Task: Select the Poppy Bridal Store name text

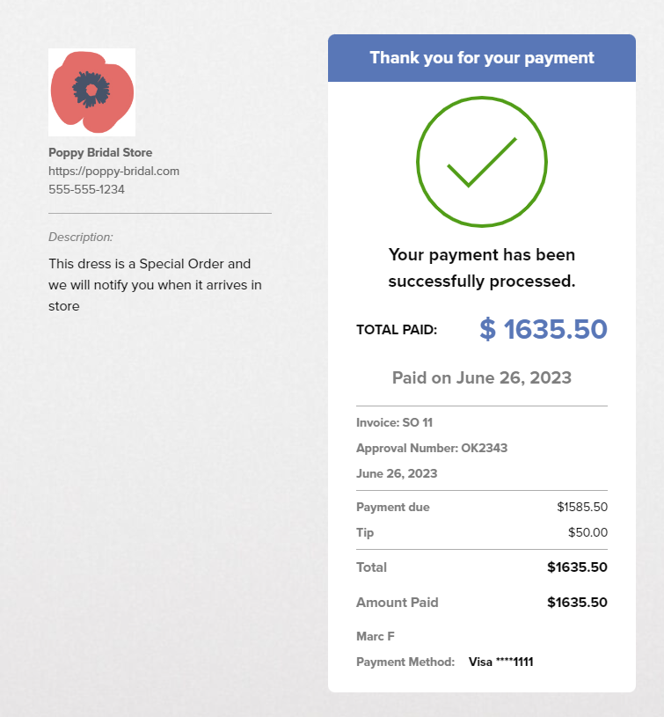Action: [100, 152]
